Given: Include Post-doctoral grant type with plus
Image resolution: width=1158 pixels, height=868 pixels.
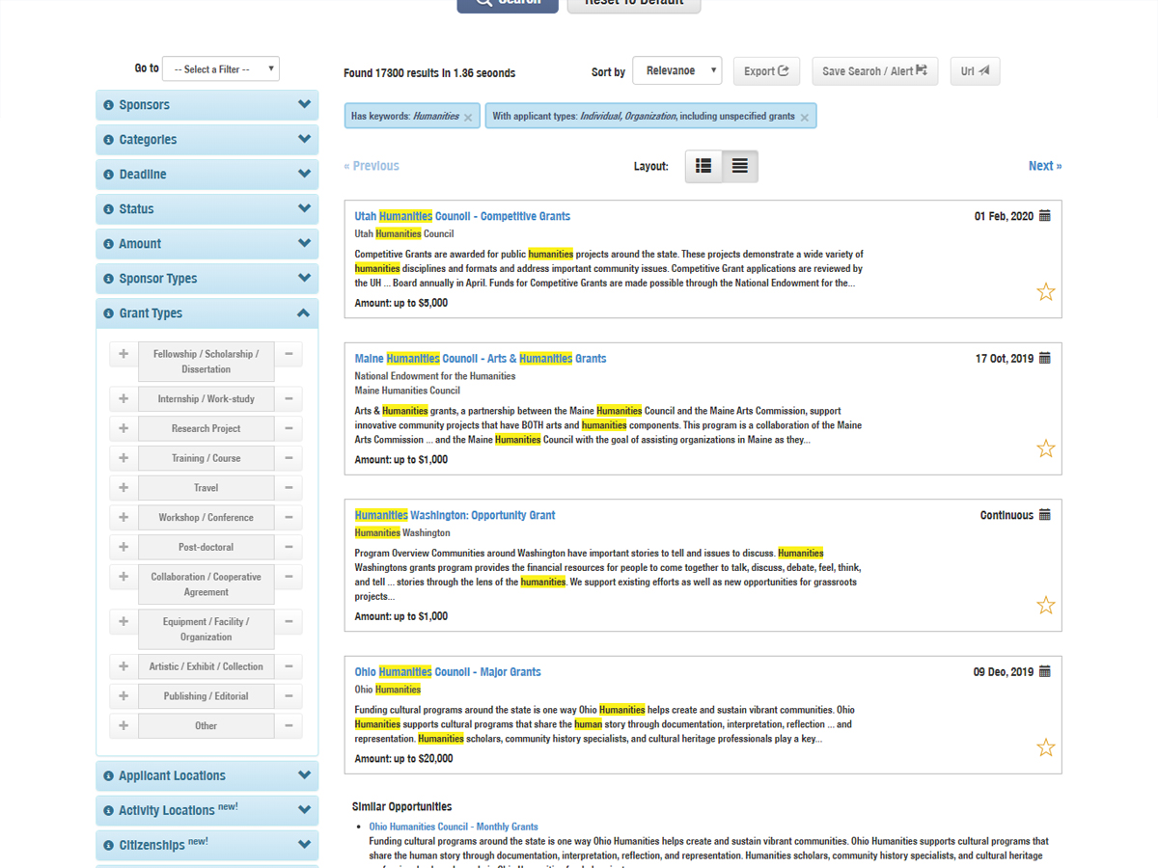Looking at the screenshot, I should click(124, 547).
